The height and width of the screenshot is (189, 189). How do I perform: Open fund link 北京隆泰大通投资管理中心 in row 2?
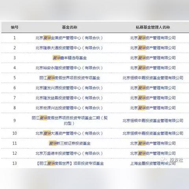69,48
